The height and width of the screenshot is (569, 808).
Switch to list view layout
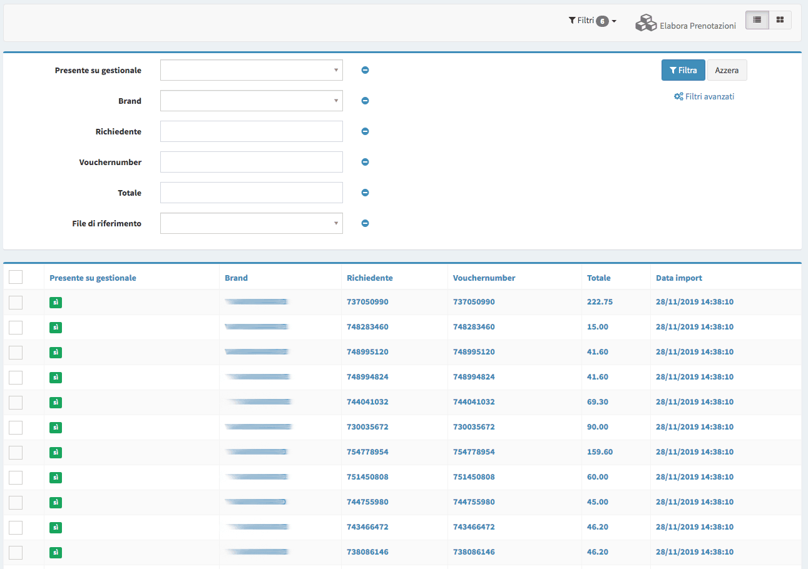coord(757,20)
